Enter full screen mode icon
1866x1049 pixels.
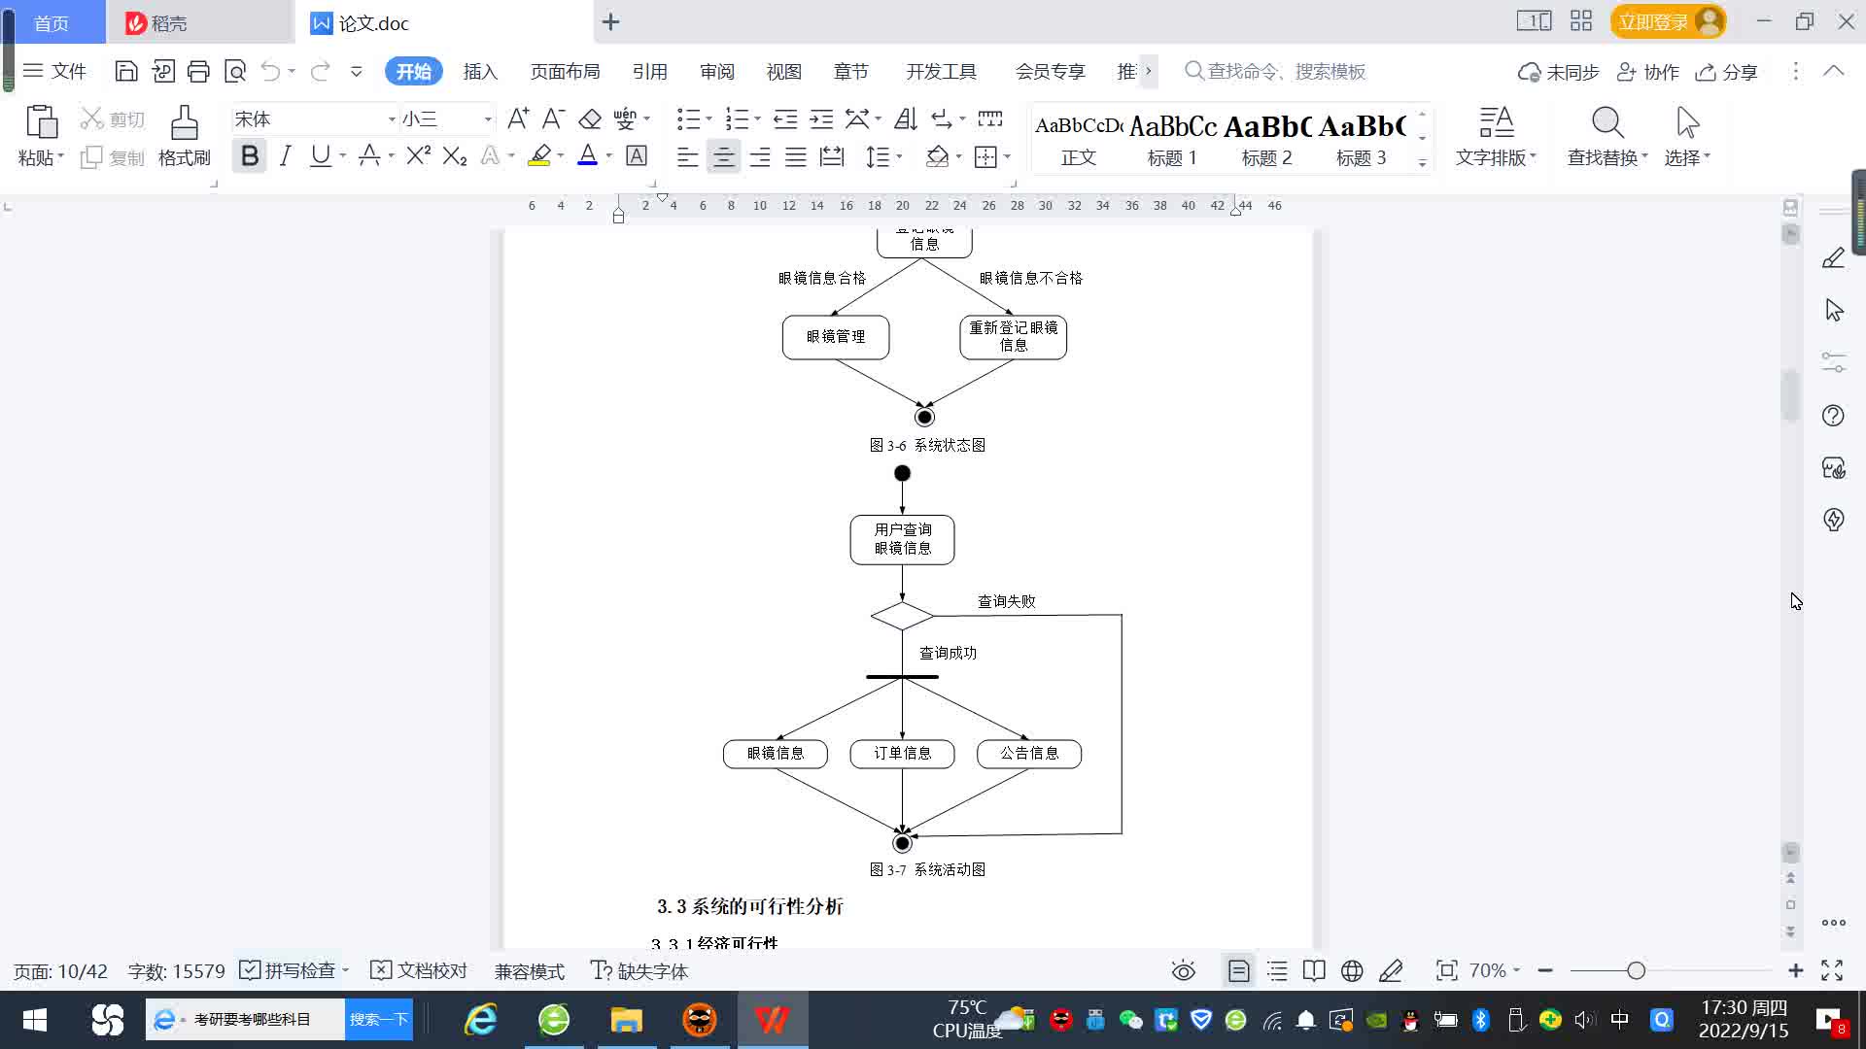tap(1832, 970)
